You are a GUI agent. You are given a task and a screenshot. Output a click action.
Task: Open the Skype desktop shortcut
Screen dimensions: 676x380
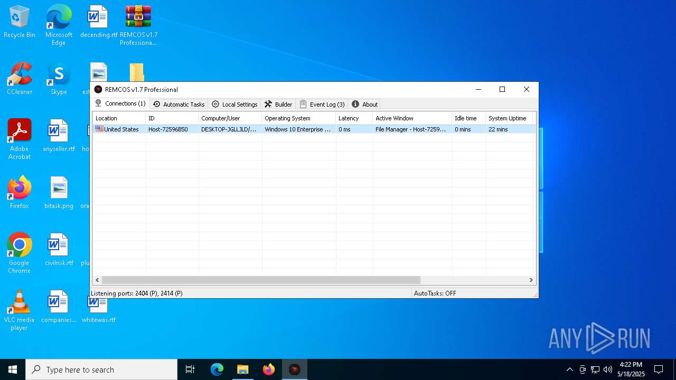click(x=59, y=79)
